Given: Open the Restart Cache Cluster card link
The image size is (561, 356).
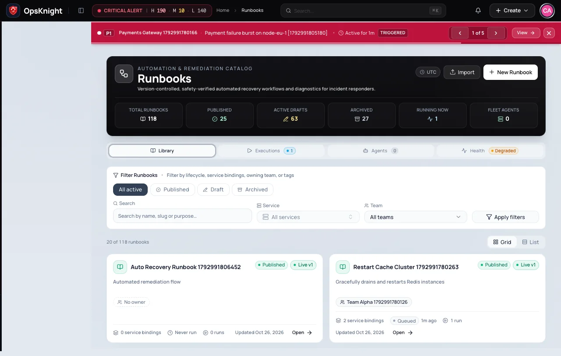Looking at the screenshot, I should 403,333.
